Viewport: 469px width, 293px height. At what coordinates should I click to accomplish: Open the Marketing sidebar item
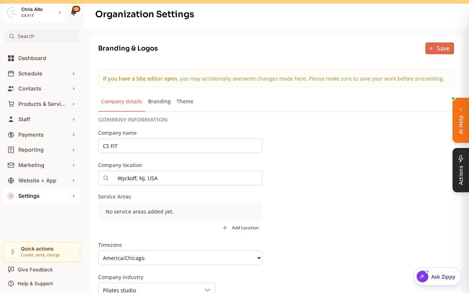pos(41,165)
